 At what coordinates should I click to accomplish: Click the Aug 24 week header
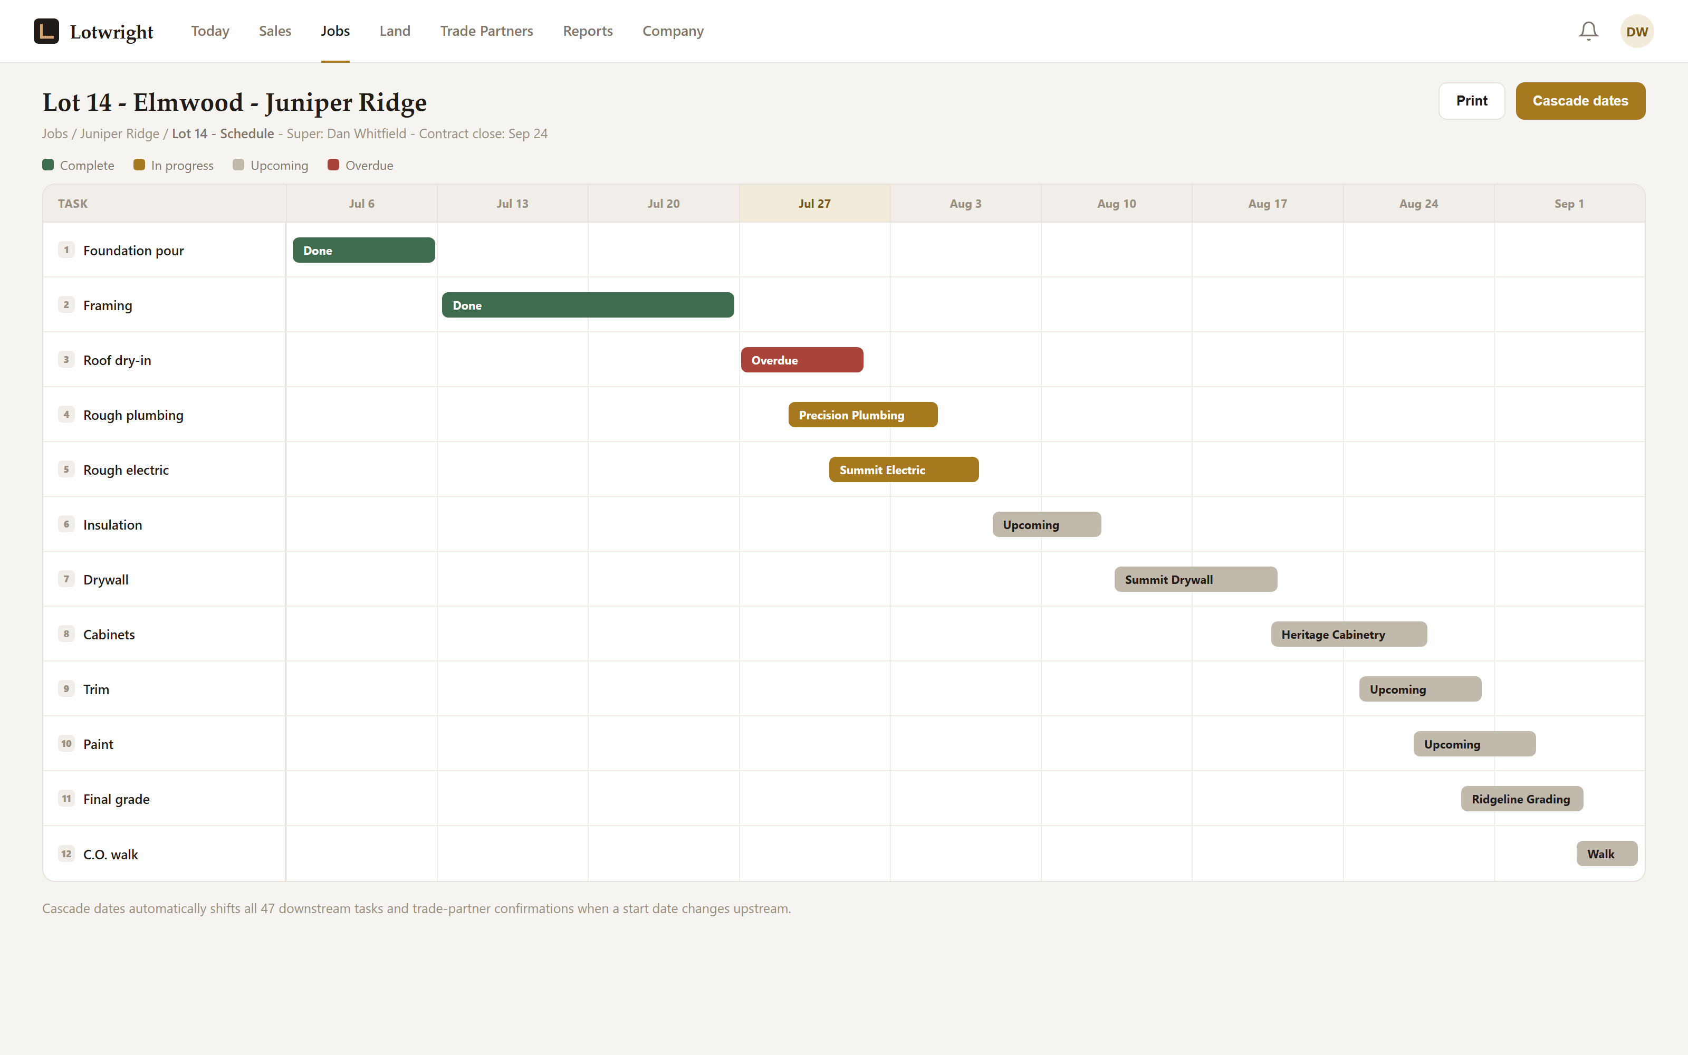[1419, 204]
